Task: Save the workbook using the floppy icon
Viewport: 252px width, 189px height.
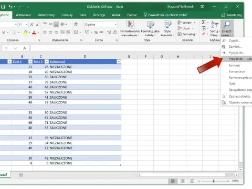Action: point(3,7)
